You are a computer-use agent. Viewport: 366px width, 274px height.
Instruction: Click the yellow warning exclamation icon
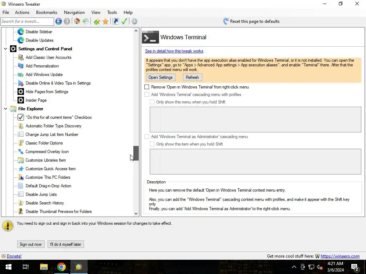tap(8, 226)
